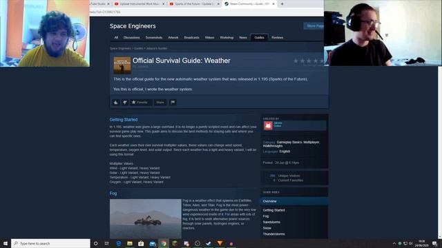Click the guide cover thumbnail

coord(122,65)
